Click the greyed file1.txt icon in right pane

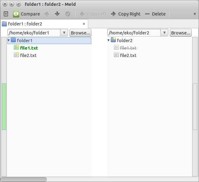point(116,47)
